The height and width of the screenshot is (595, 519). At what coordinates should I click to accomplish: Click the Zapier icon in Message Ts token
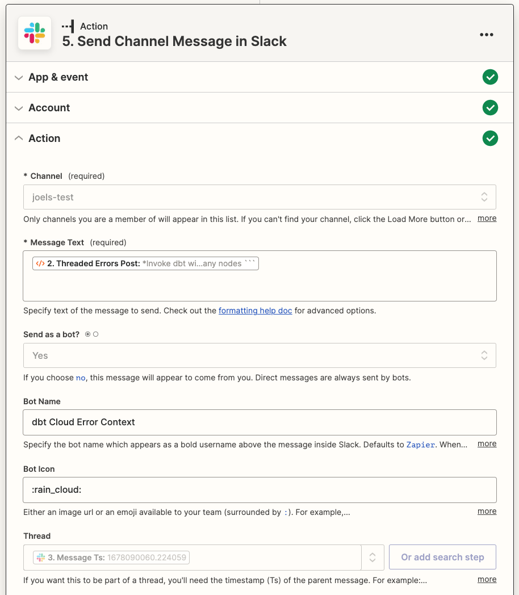[x=41, y=557]
